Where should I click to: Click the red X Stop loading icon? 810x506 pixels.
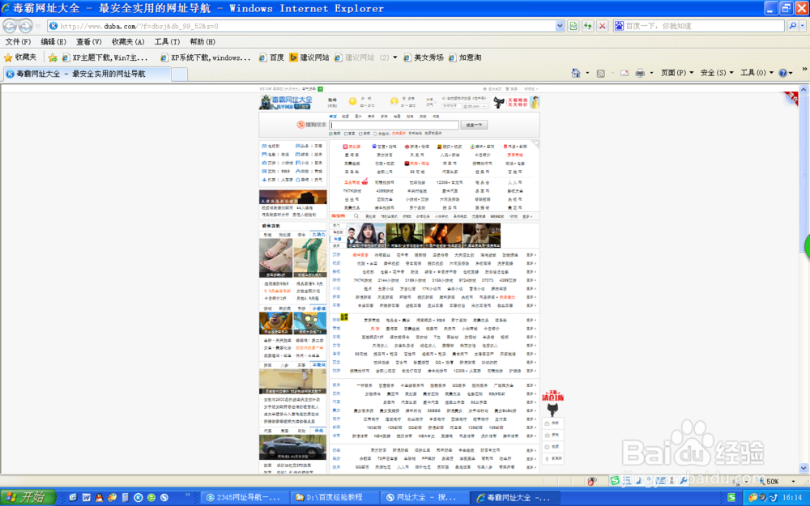(x=602, y=26)
